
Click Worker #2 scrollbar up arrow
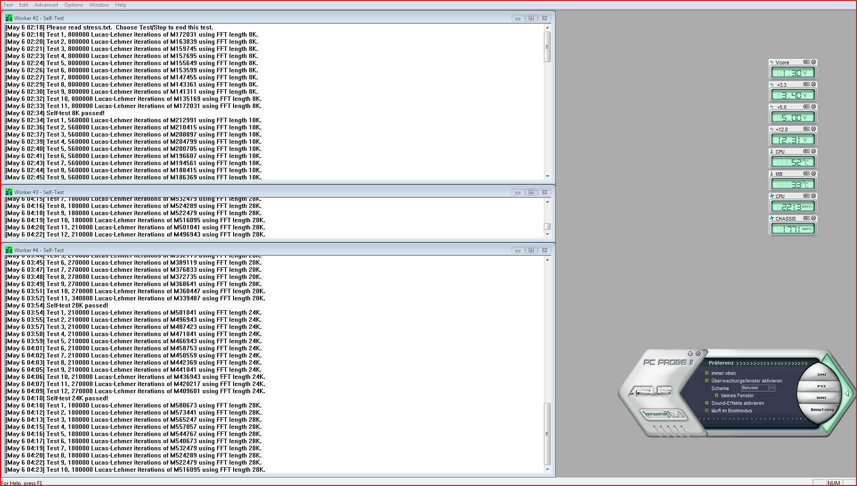[548, 28]
